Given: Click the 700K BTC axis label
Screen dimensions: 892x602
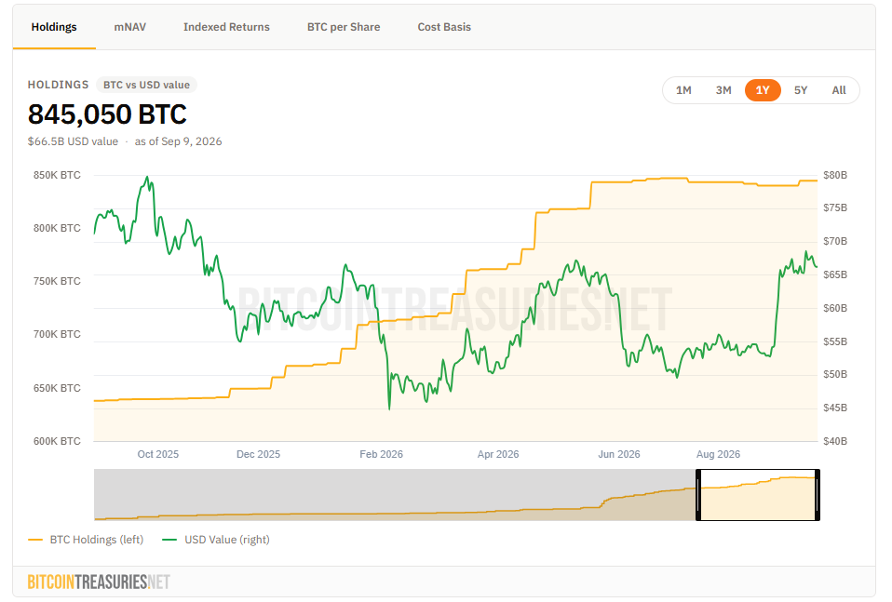Looking at the screenshot, I should point(57,334).
